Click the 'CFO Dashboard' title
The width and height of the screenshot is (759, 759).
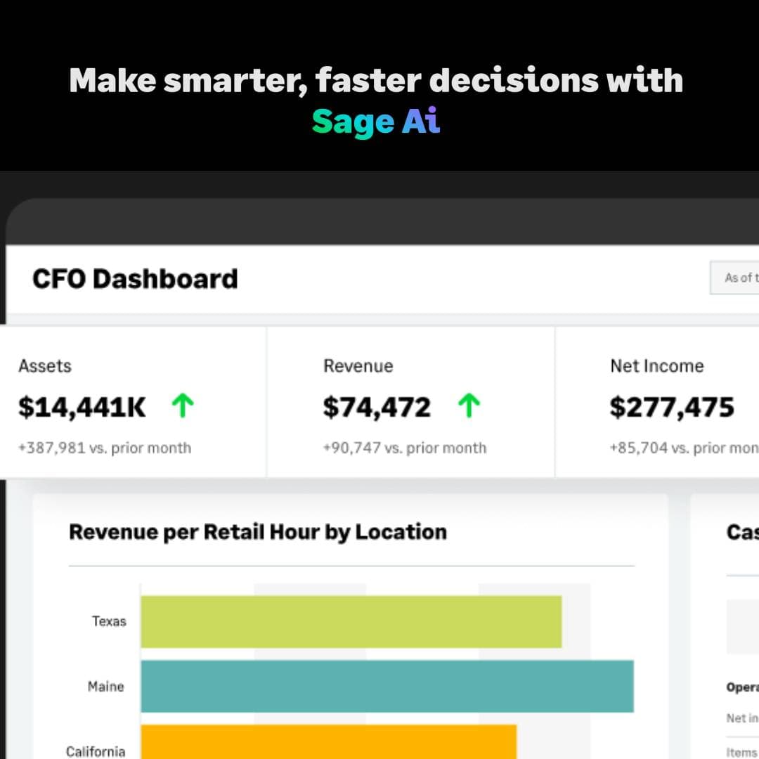click(135, 279)
